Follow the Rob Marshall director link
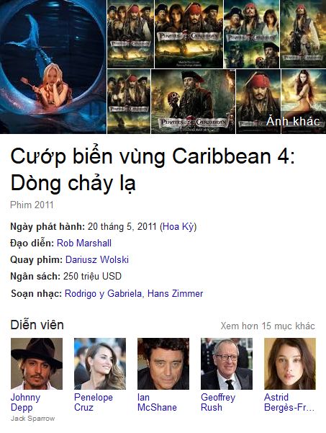 [x=84, y=243]
